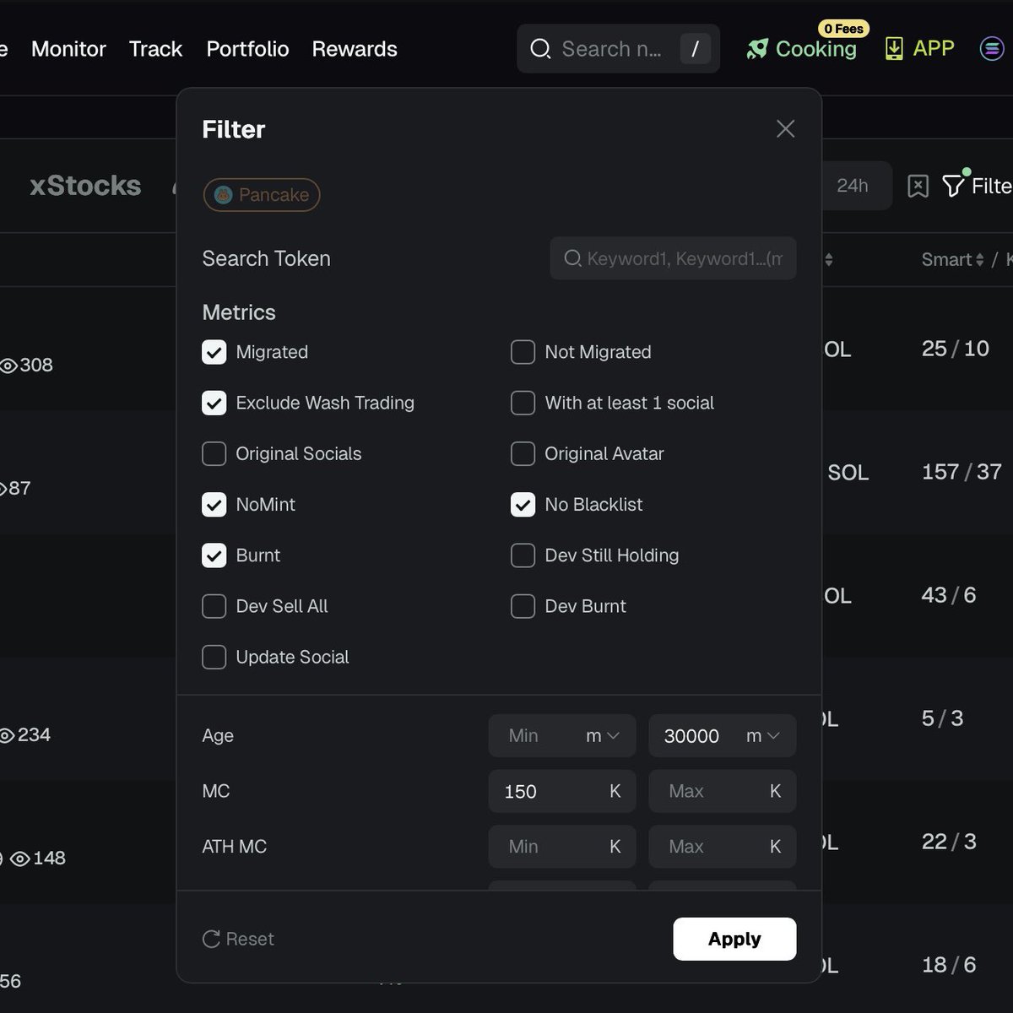
Task: Open Age minimum unit dropdown
Action: pyautogui.click(x=603, y=736)
